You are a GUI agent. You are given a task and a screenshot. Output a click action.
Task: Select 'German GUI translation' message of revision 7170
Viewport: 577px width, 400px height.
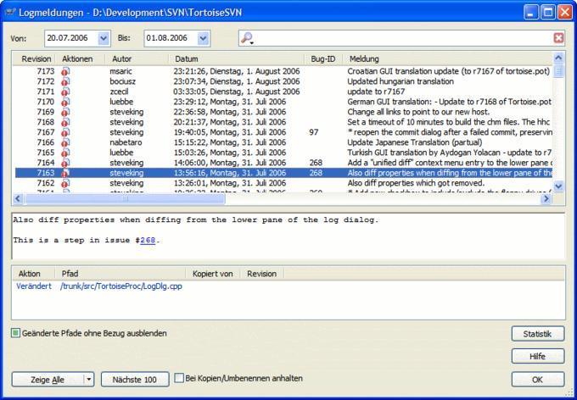tap(450, 102)
